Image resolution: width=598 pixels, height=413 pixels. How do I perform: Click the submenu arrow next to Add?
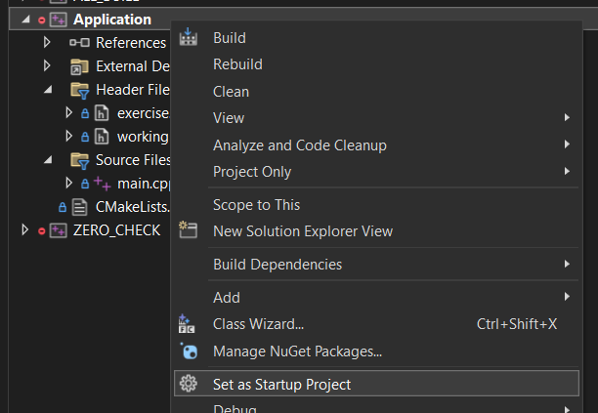[567, 297]
